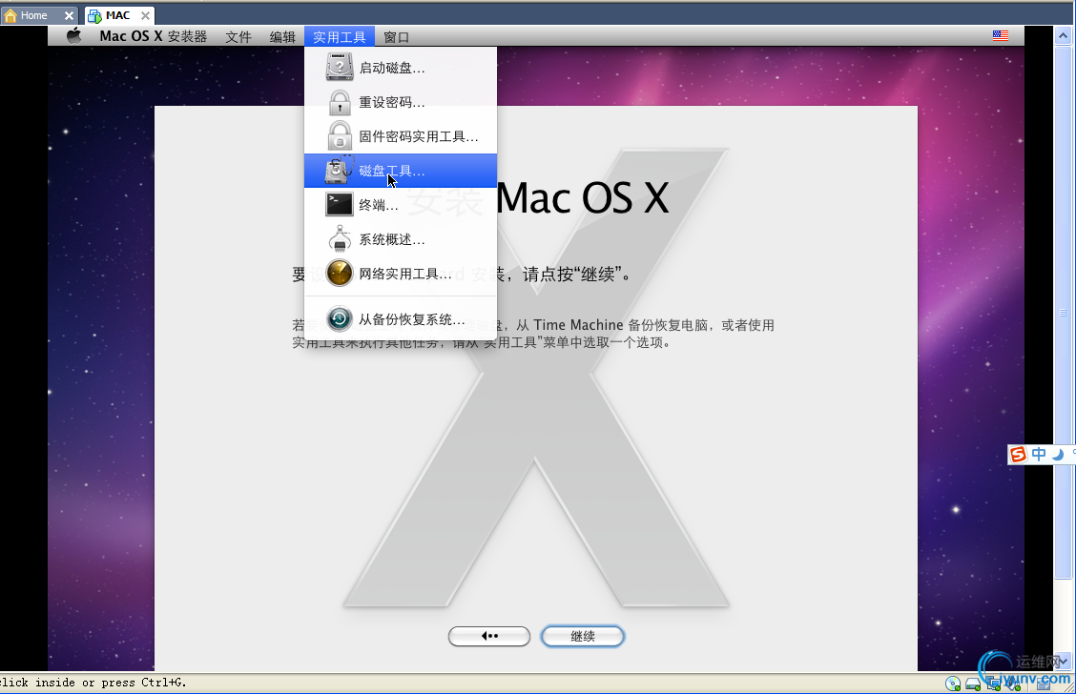
Task: Open the Mac OS X 安装器 menu
Action: point(153,36)
